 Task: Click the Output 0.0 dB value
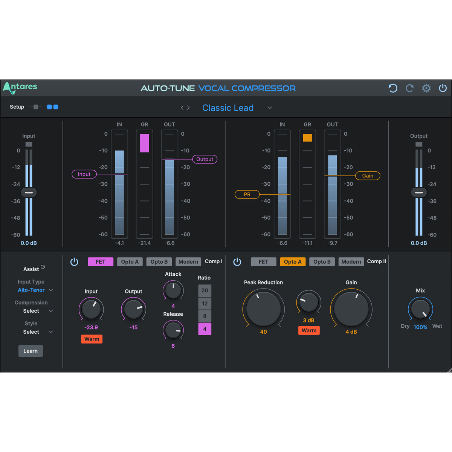pos(419,243)
